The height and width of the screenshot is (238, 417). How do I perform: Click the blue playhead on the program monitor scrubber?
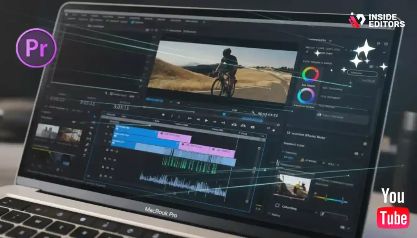pyautogui.click(x=224, y=114)
